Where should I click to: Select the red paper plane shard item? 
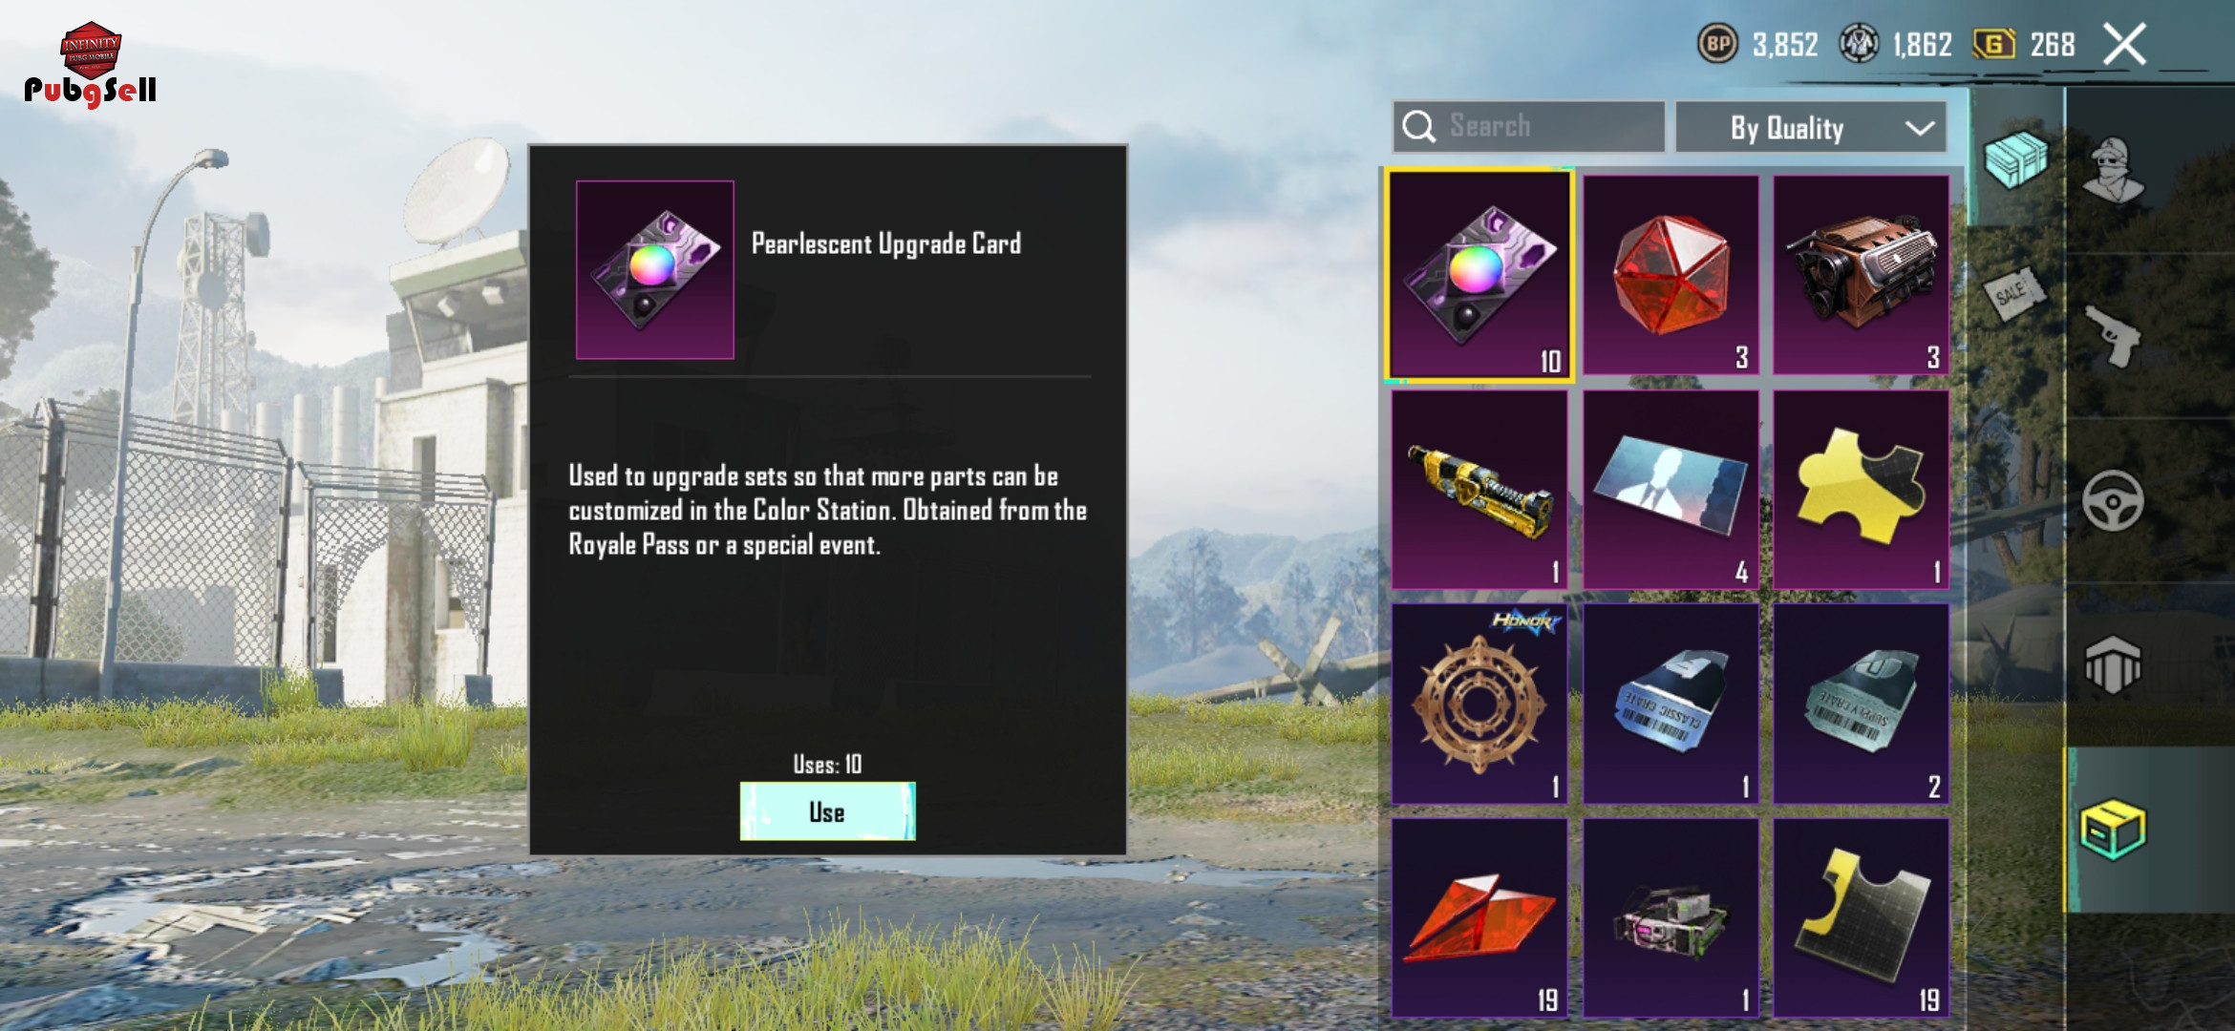[1479, 917]
